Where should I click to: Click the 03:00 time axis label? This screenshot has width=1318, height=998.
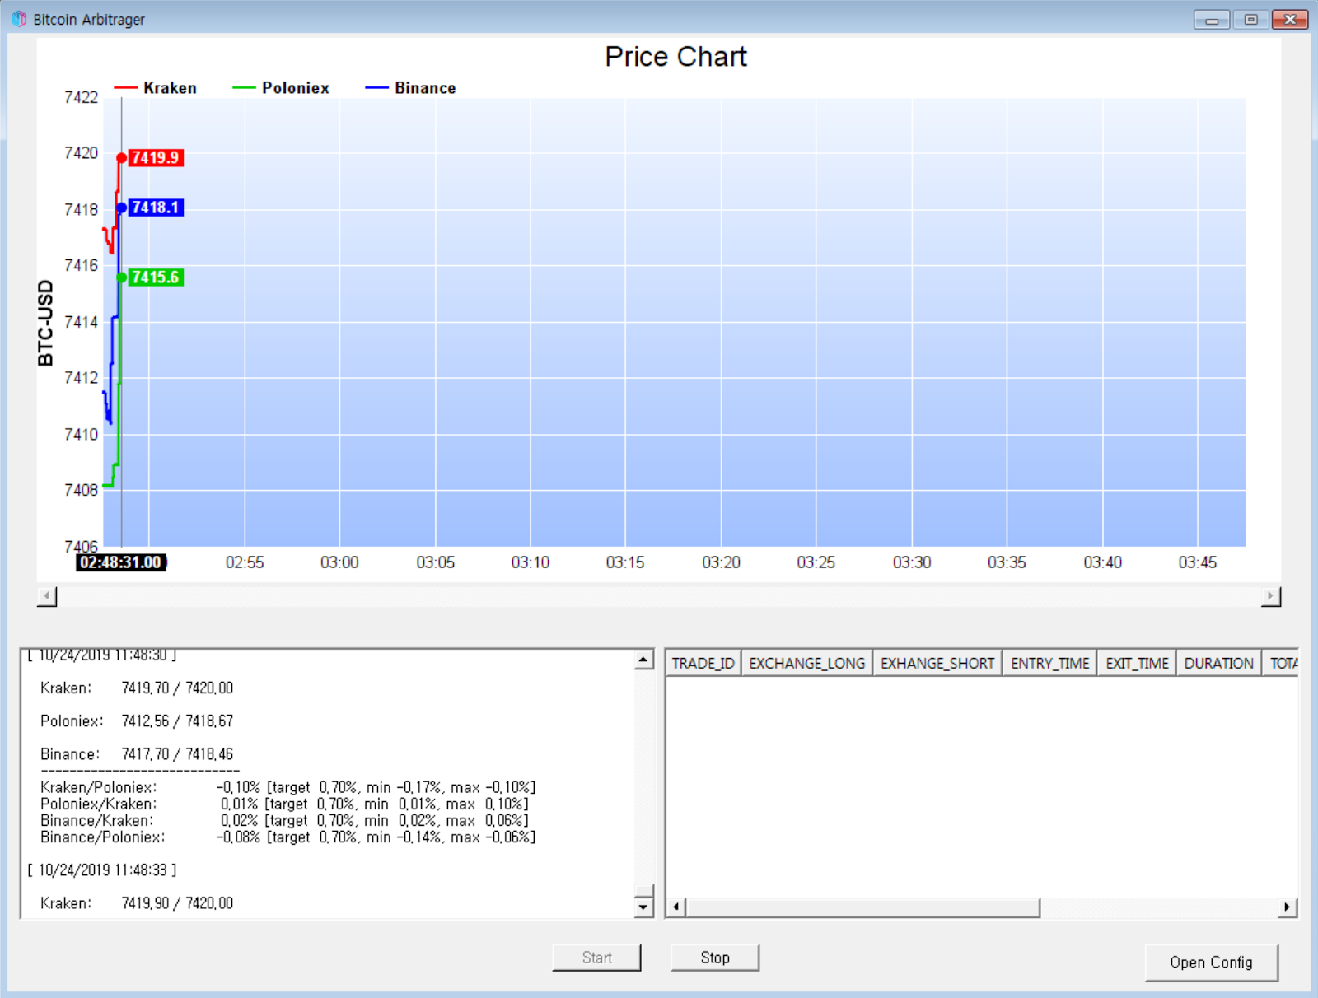point(339,562)
